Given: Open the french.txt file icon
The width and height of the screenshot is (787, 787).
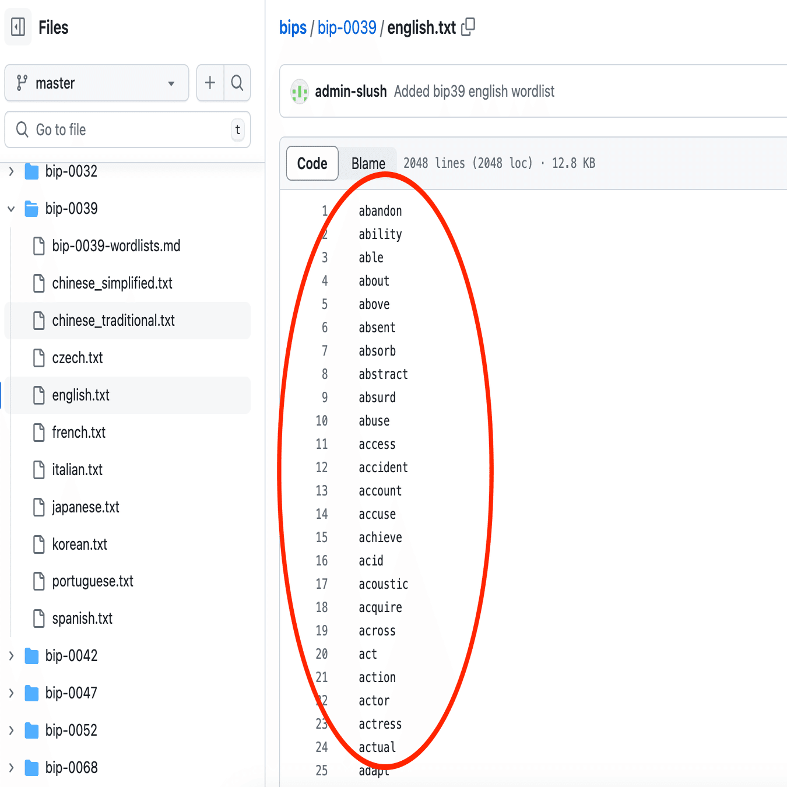Looking at the screenshot, I should click(x=38, y=433).
